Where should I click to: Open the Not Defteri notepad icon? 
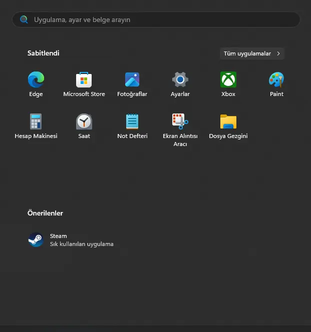tap(132, 121)
